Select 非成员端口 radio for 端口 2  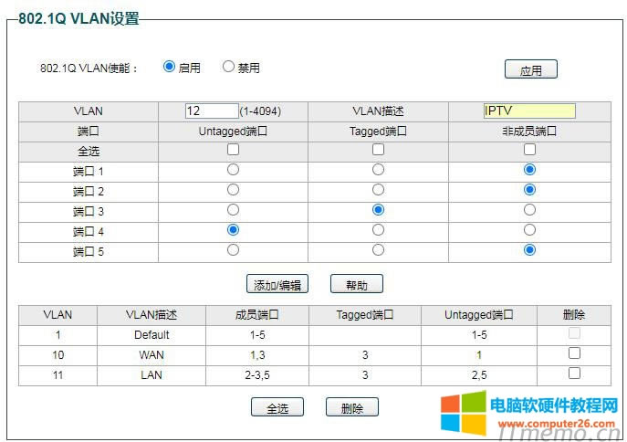[x=529, y=190]
